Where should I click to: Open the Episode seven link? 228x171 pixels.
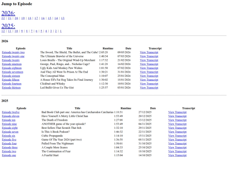coord(10,132)
